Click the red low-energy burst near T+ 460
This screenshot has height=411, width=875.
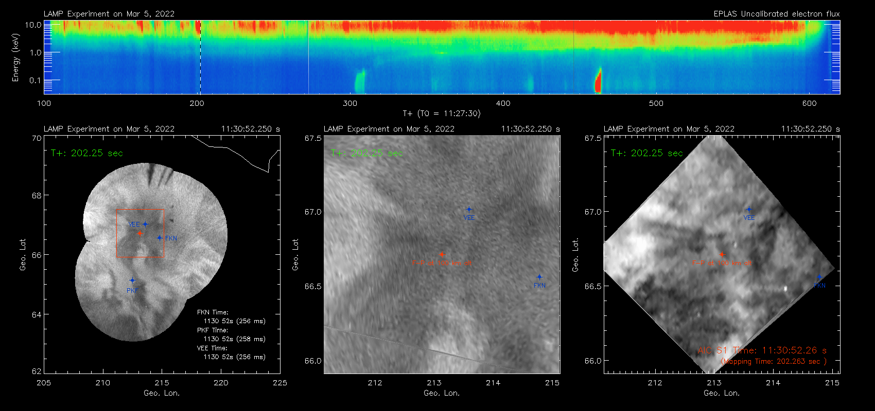(x=598, y=81)
